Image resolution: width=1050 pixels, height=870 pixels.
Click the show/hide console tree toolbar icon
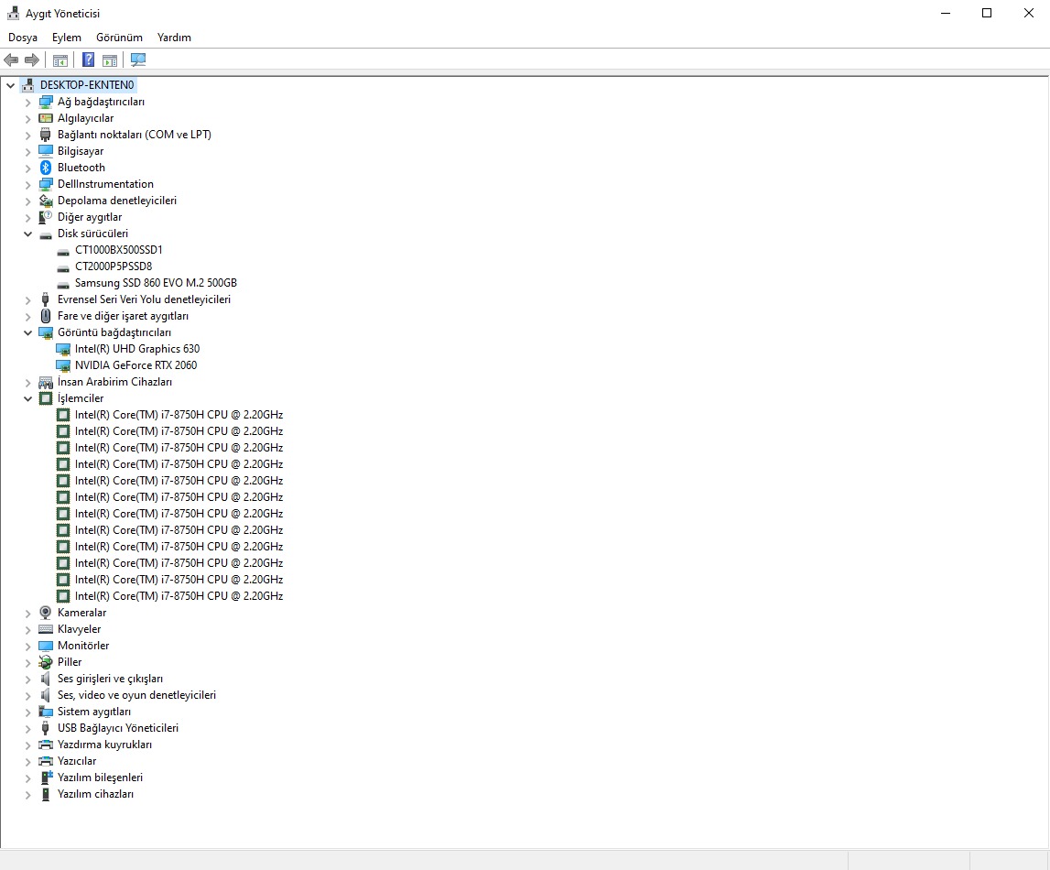[60, 60]
